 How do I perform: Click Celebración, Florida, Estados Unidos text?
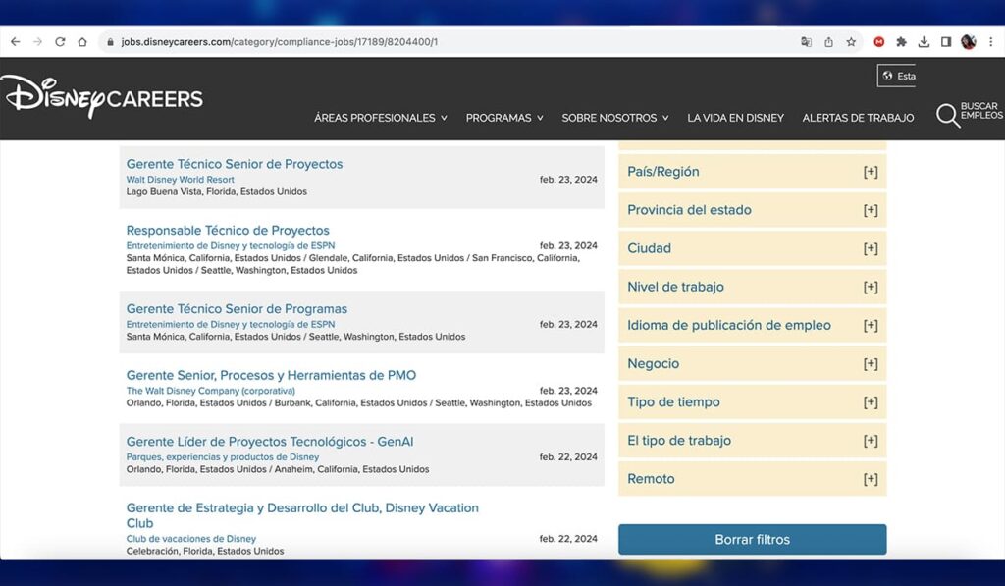[205, 551]
